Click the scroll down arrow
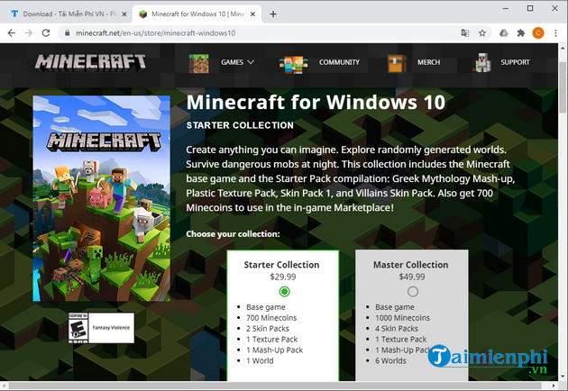This screenshot has width=568, height=391. pyautogui.click(x=563, y=377)
